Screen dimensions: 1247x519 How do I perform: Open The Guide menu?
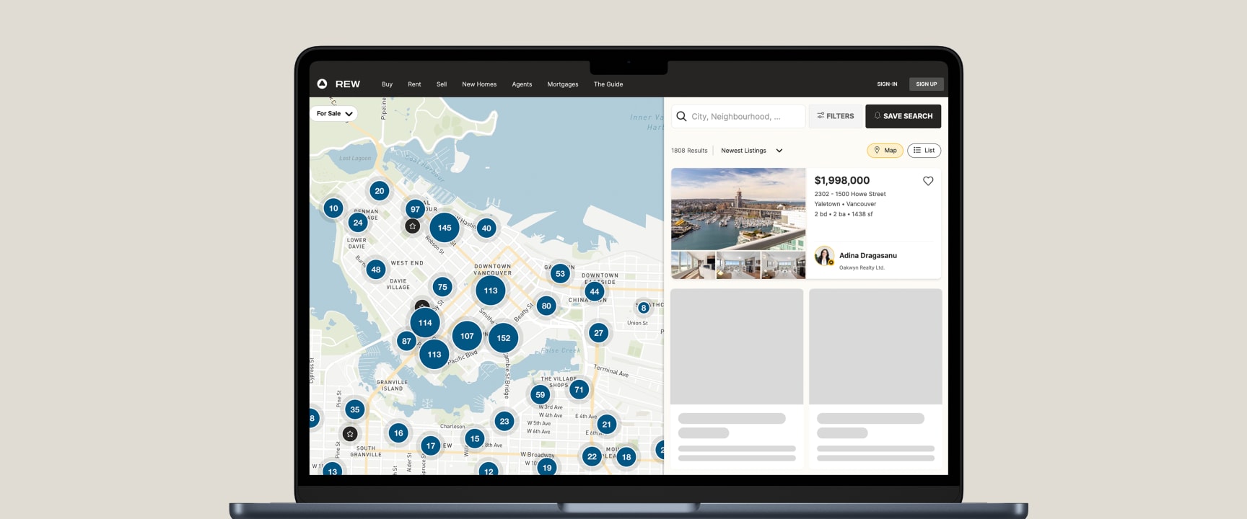click(608, 84)
